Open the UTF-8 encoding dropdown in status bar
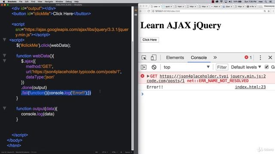 pyautogui.click(x=105, y=152)
